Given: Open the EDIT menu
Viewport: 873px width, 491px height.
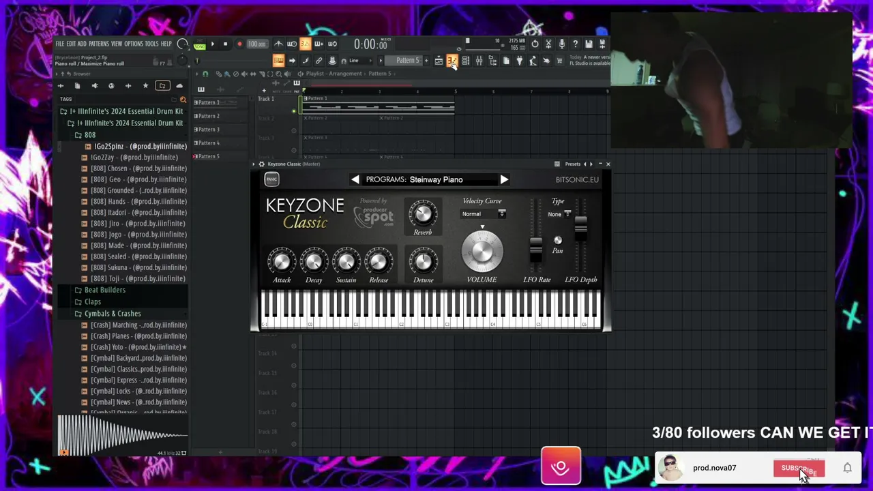Looking at the screenshot, I should point(71,44).
